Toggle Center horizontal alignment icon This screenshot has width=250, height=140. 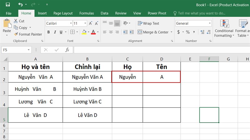111,32
